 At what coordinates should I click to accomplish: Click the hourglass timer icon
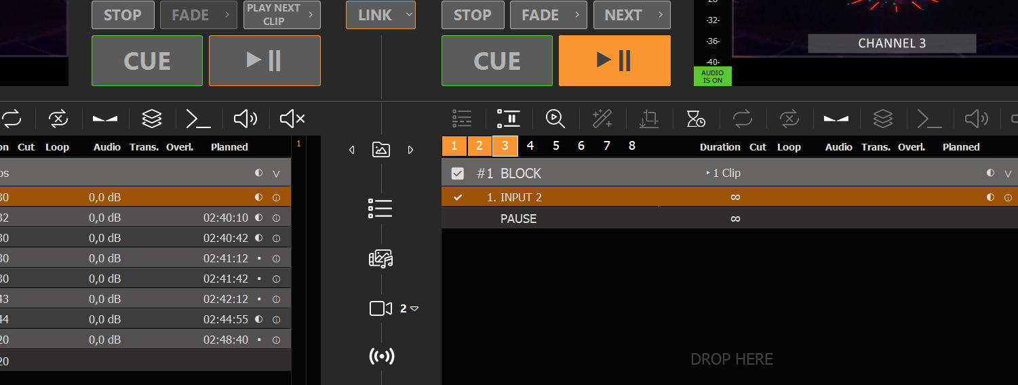coord(696,119)
